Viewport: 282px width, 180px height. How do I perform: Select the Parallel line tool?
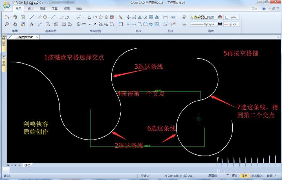39,17
